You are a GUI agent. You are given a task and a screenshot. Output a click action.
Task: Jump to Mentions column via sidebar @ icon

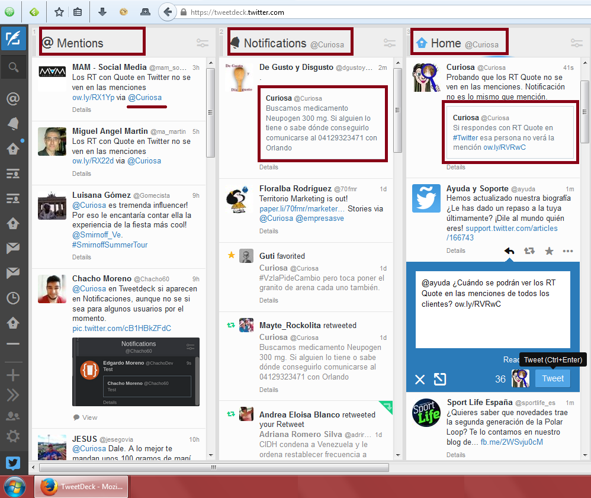[x=13, y=99]
